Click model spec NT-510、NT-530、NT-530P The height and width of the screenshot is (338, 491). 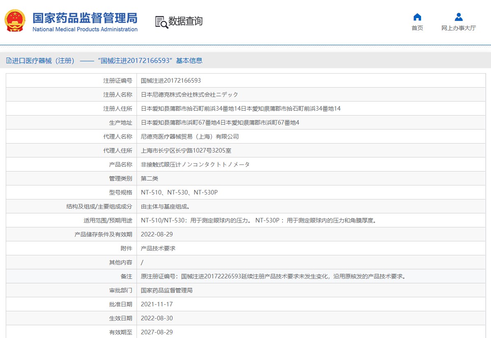tap(179, 192)
